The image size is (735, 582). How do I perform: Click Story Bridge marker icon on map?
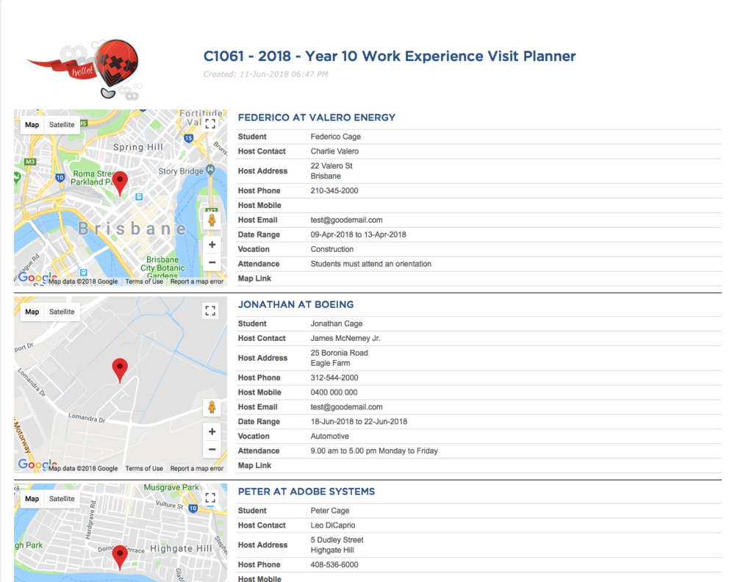(x=210, y=170)
